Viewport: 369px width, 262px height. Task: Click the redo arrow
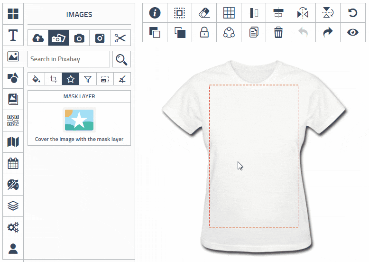[x=327, y=32]
